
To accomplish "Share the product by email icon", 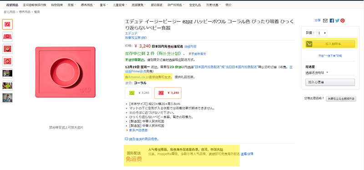I will point(325,20).
